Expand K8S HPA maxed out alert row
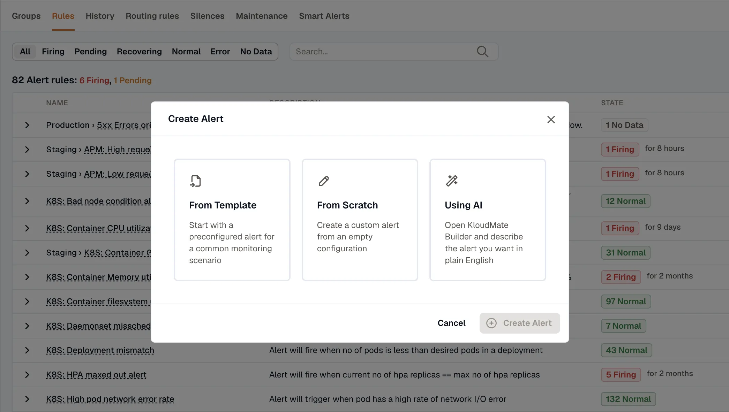This screenshot has height=412, width=729. coord(27,375)
